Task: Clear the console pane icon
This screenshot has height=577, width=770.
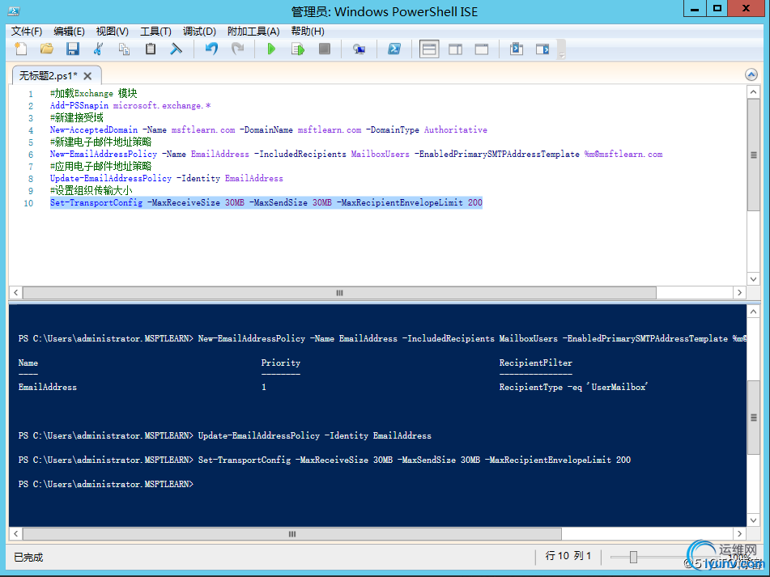Action: 176,49
